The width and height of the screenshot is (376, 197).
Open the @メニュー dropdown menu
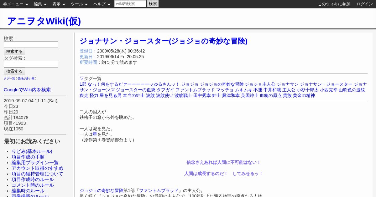(16, 4)
